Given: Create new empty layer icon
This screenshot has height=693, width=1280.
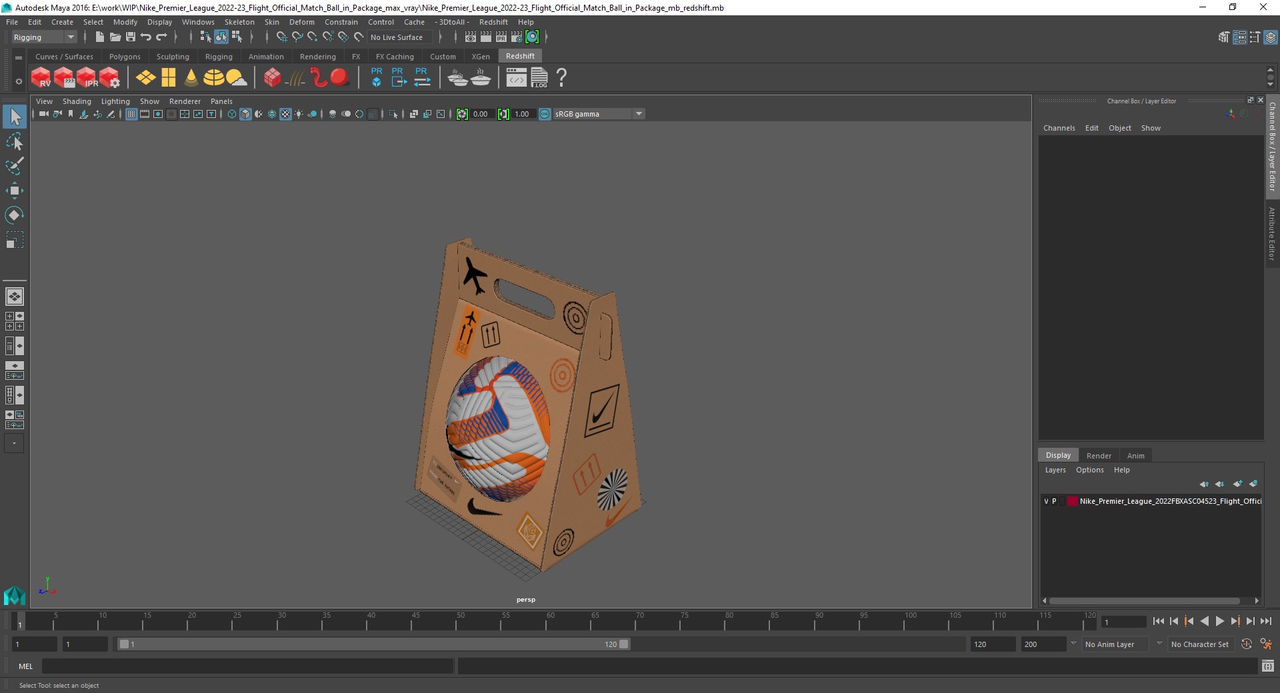Looking at the screenshot, I should (x=1237, y=484).
